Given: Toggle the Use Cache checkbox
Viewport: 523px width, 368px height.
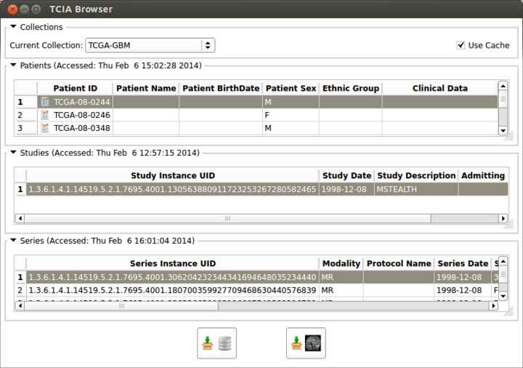Looking at the screenshot, I should click(x=461, y=45).
